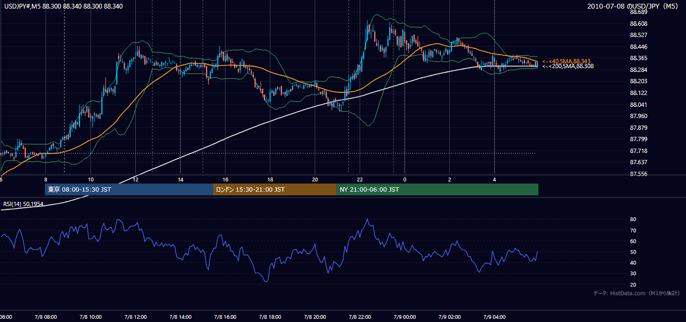Image resolution: width=686 pixels, height=322 pixels.
Task: Click hour tick 12 above the Tokyo session bar
Action: (x=136, y=179)
